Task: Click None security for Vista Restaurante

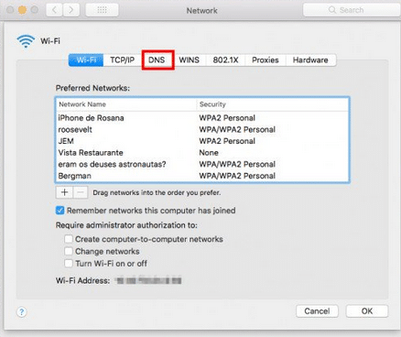Action: [209, 153]
